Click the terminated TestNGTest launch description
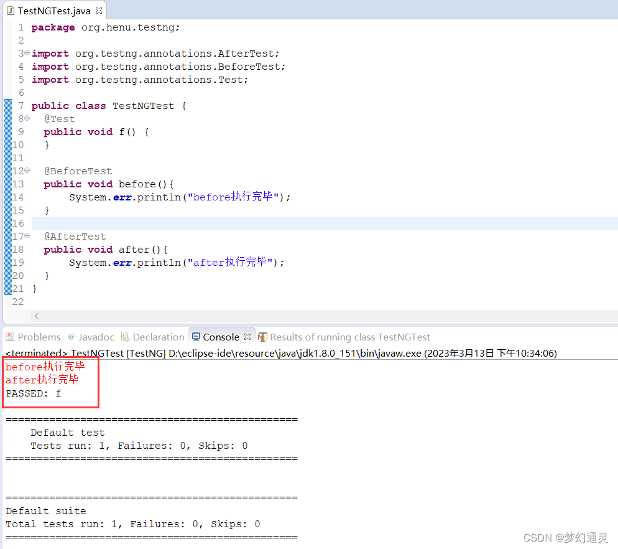618x549 pixels. click(281, 353)
